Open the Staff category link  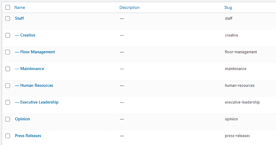(x=19, y=18)
